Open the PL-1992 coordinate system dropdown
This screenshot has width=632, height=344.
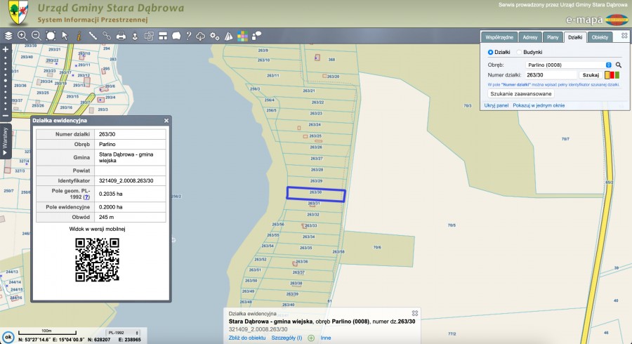coord(123,332)
